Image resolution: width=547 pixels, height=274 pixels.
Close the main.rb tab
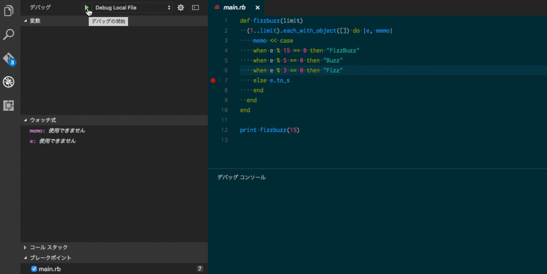coord(257,7)
